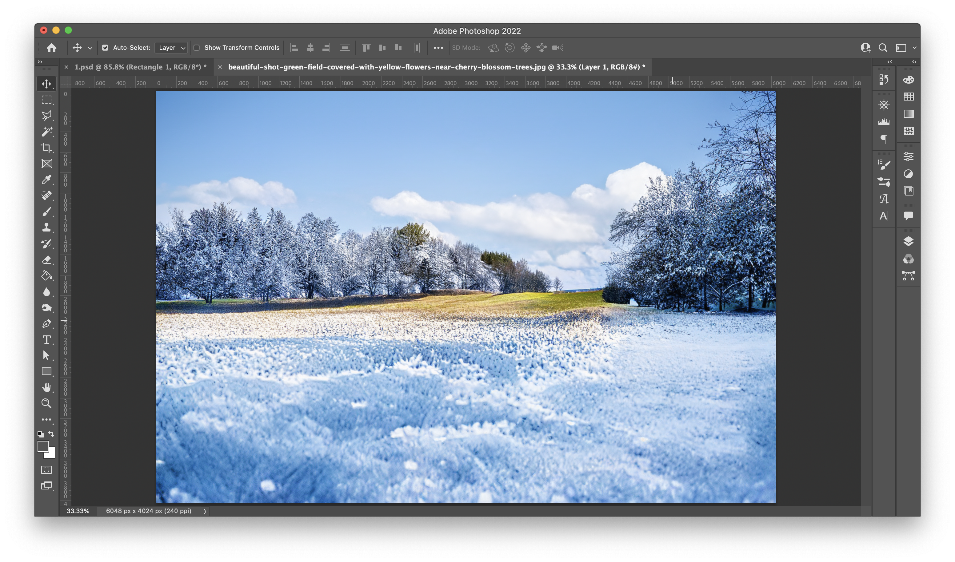Select the Crop tool

46,148
